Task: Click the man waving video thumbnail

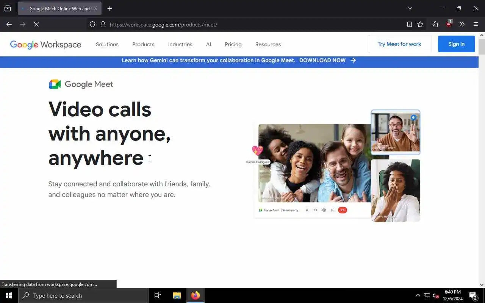Action: pyautogui.click(x=396, y=132)
